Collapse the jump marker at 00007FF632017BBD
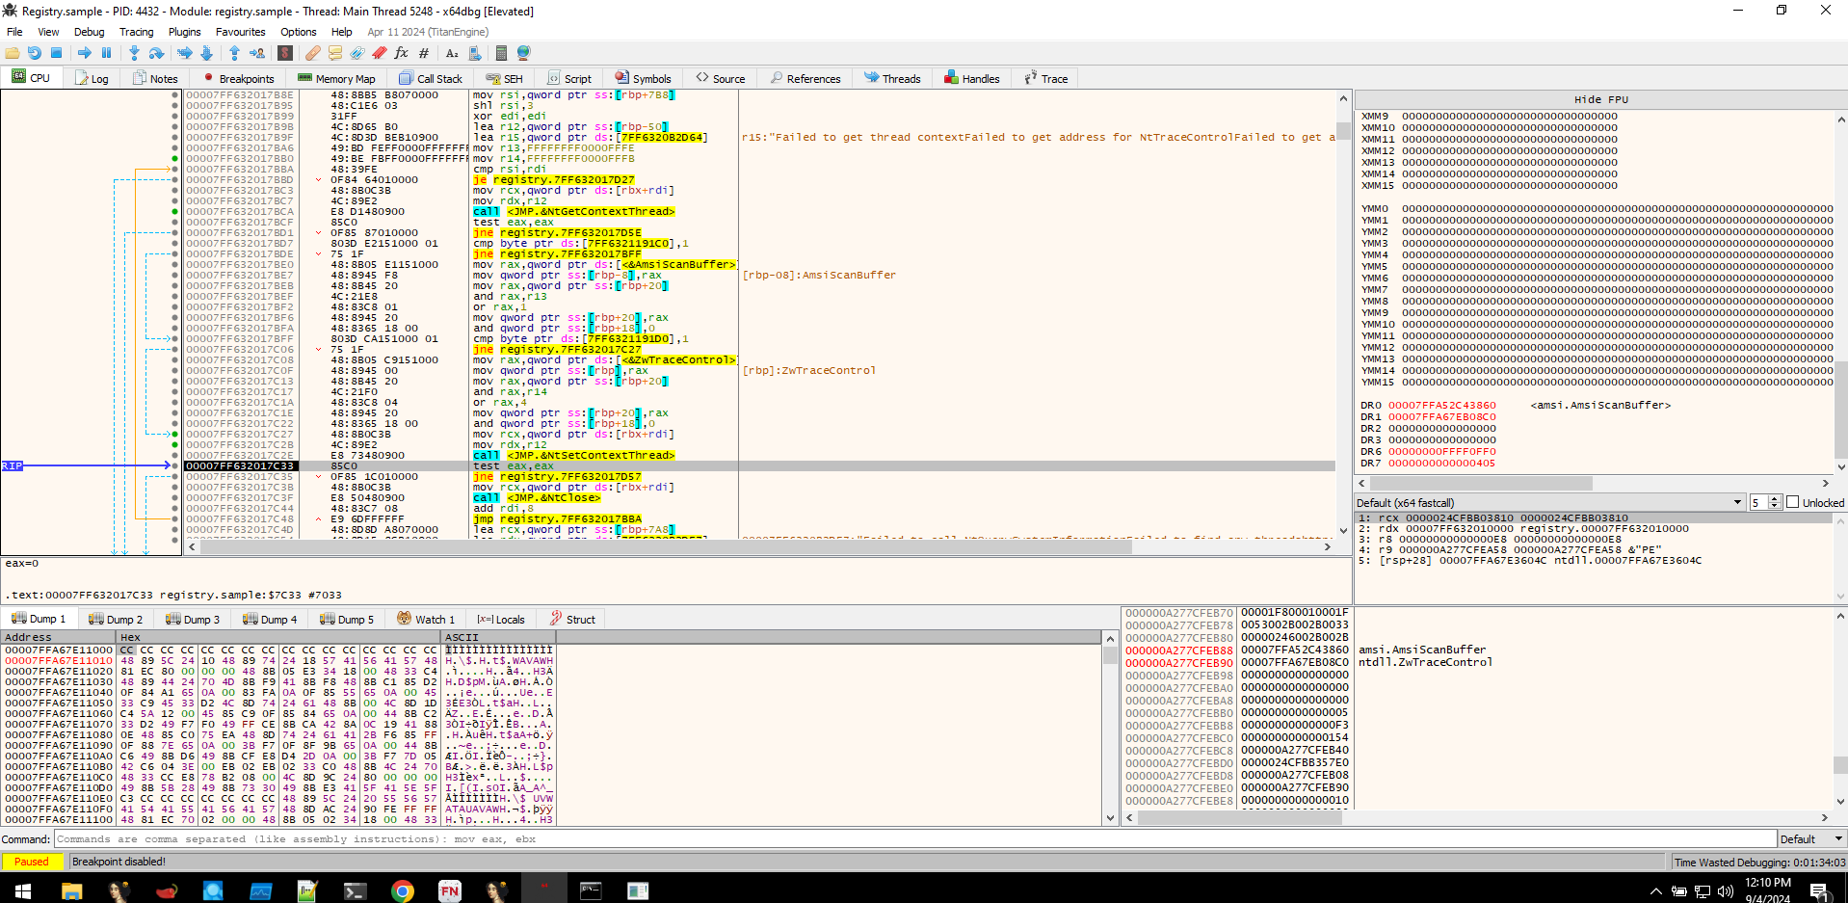This screenshot has height=903, width=1848. [318, 179]
